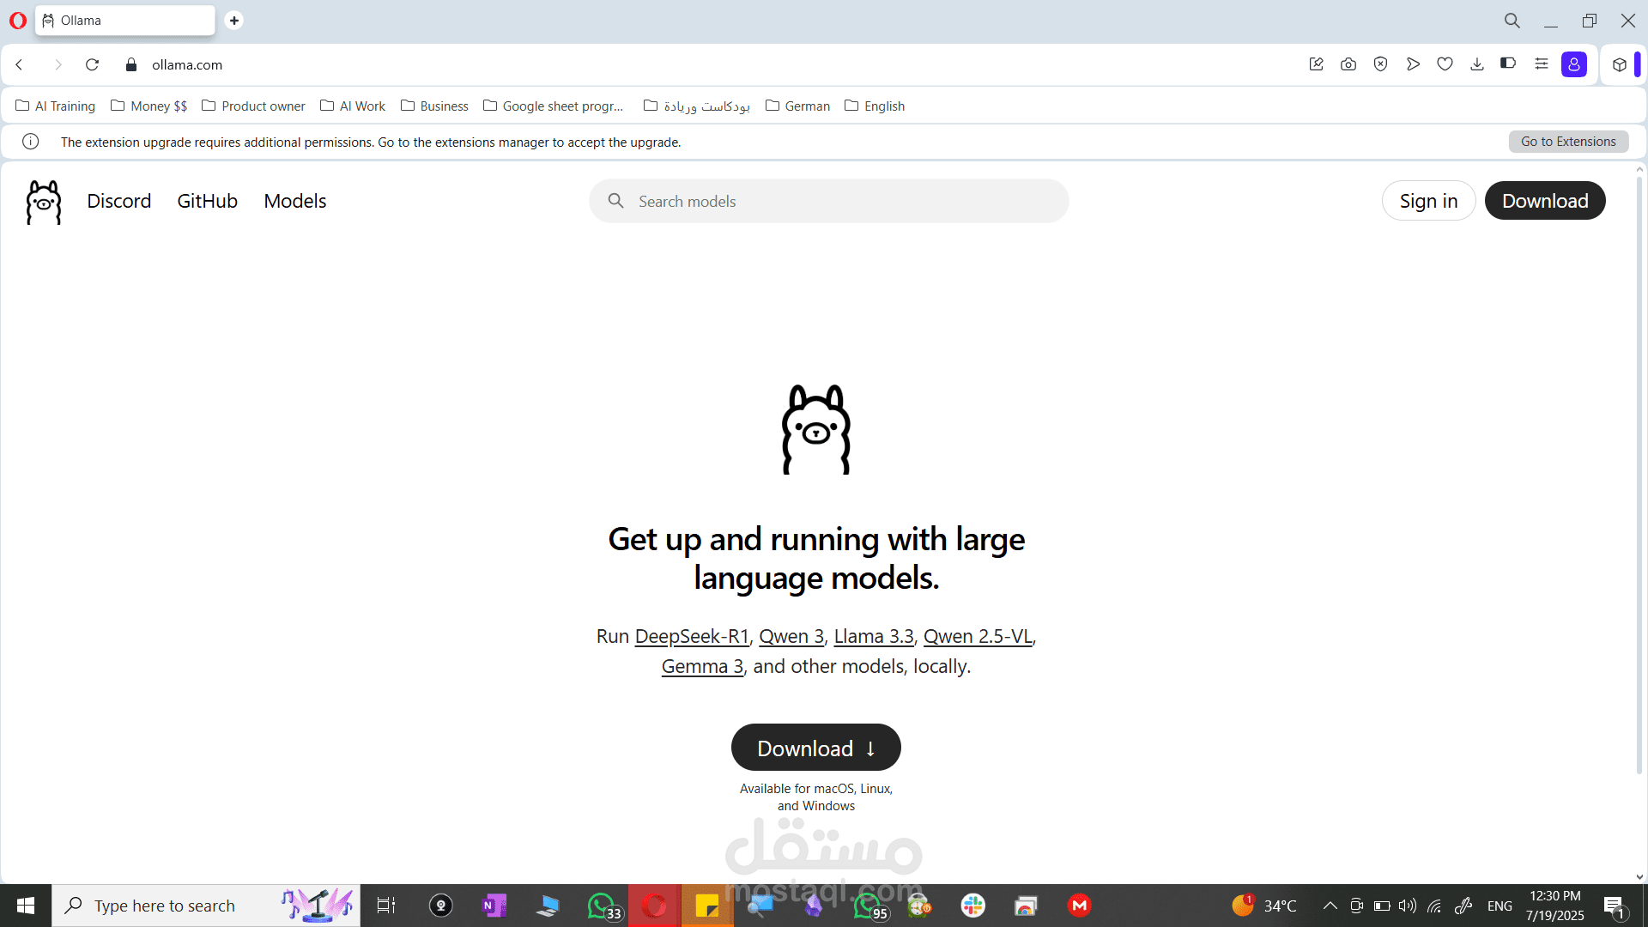Screen dimensions: 1648x927
Task: Open the Gemma 3 model link
Action: click(x=702, y=667)
